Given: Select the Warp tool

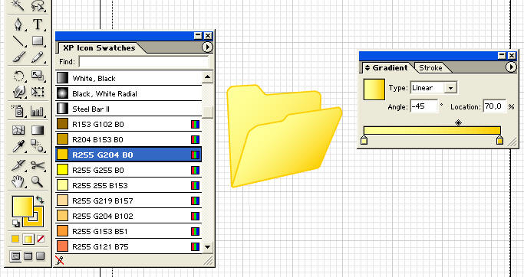Looking at the screenshot, I should pos(18,92).
